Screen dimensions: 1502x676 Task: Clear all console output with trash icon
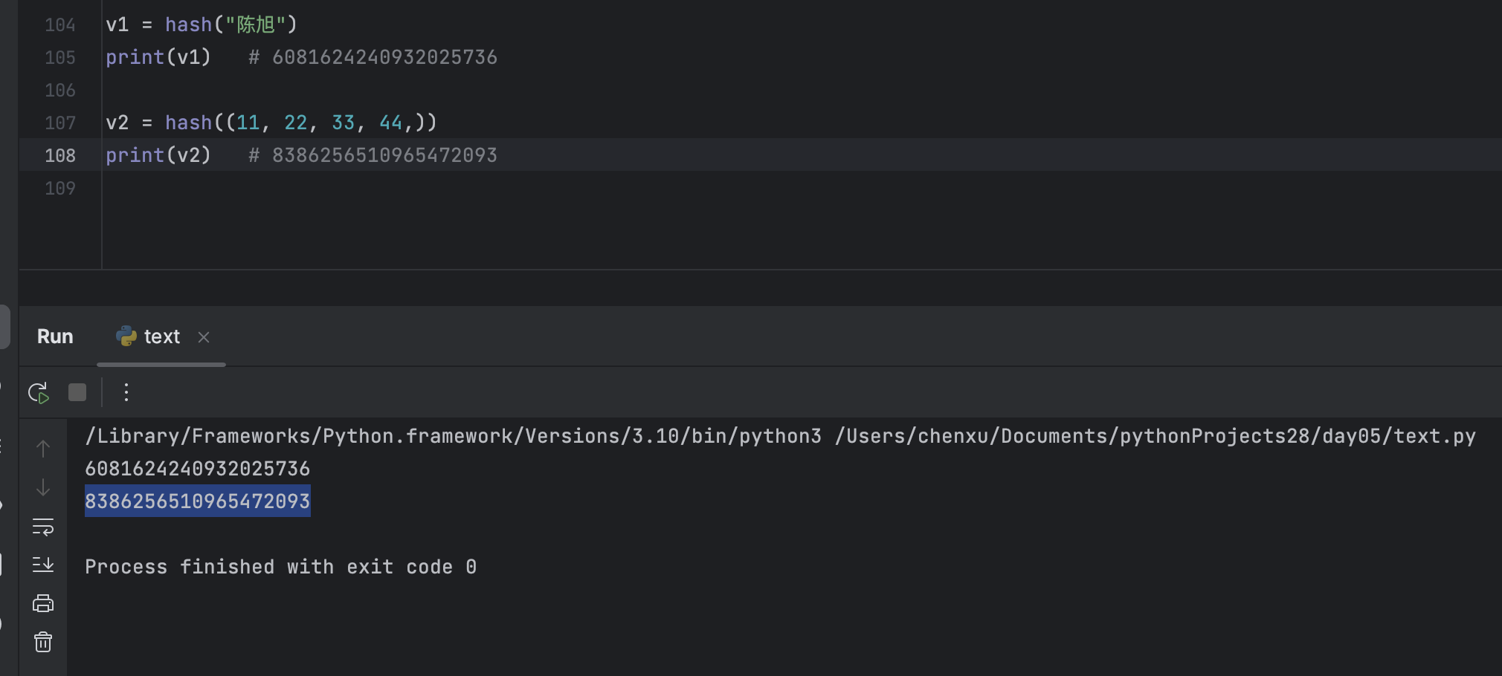point(43,642)
